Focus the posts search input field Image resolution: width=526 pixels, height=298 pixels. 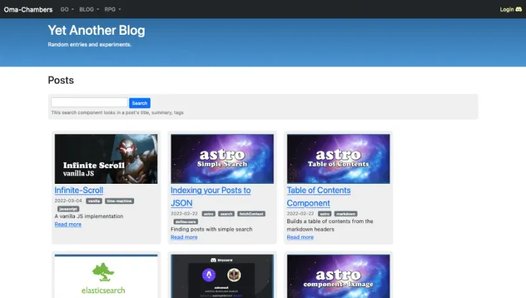pos(89,102)
